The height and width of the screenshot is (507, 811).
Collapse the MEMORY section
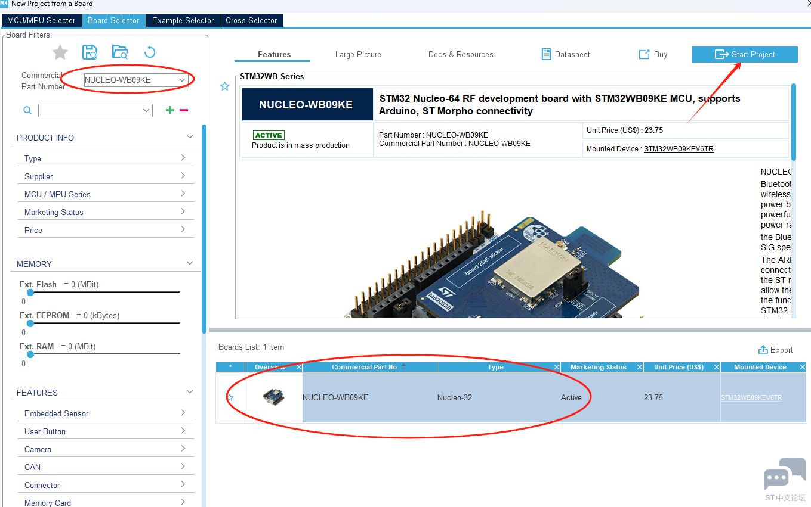point(190,263)
